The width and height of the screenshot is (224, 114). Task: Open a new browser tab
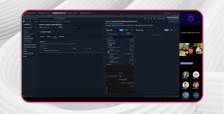point(95,13)
